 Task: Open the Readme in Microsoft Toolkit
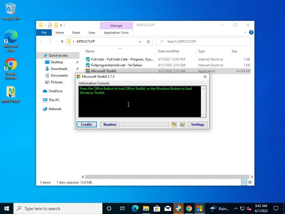click(x=110, y=125)
